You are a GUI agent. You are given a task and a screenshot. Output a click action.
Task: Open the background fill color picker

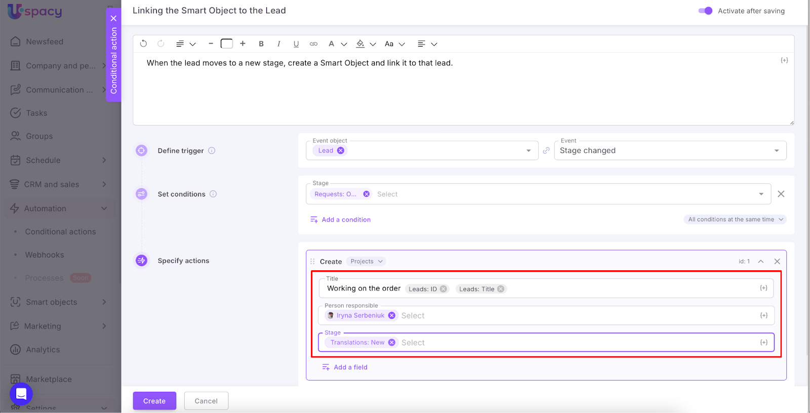[360, 44]
